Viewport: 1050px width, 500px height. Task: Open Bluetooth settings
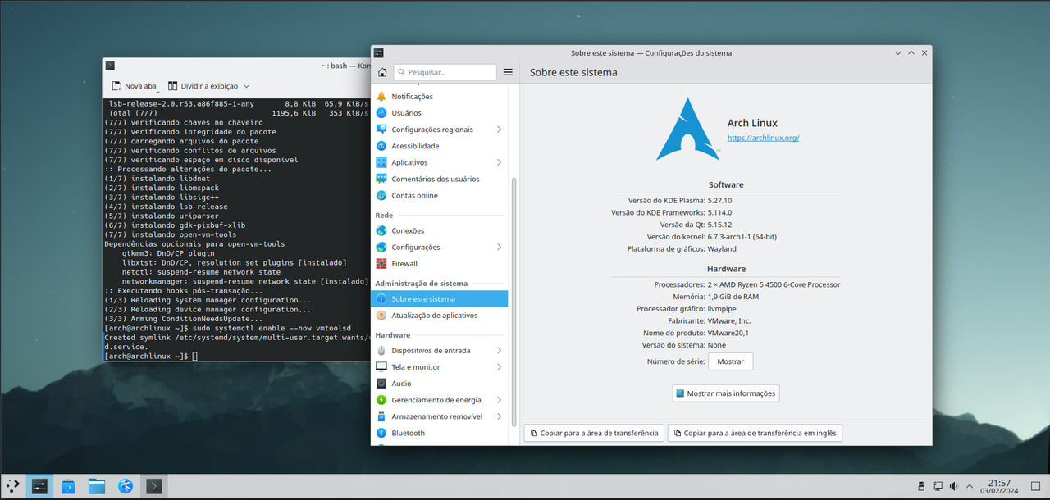tap(441, 433)
